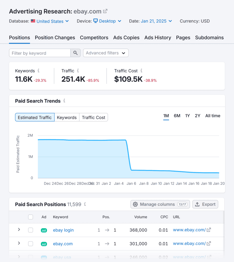
Task: Click green ad badge for ebay.com keyword
Action: tap(44, 244)
